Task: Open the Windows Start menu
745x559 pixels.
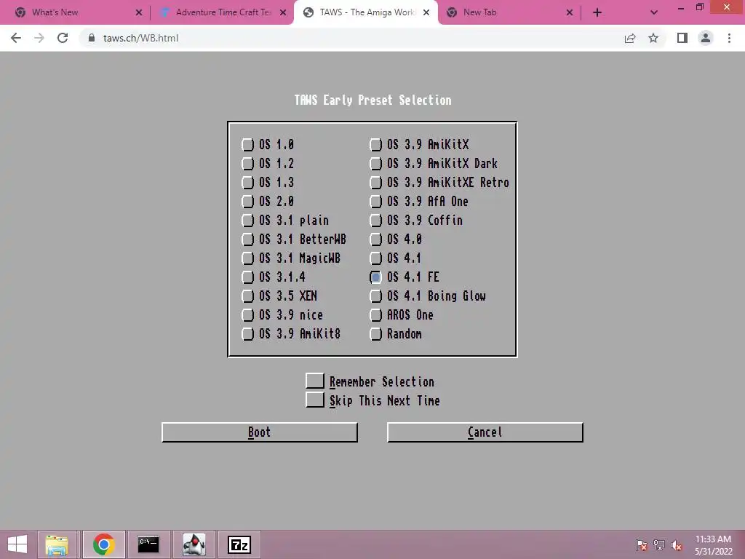Action: click(17, 544)
